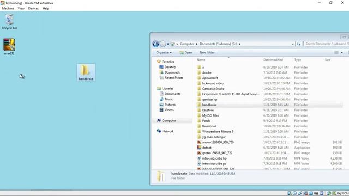The width and height of the screenshot is (349, 196).
Task: Select the Wondershare Filmora 9 folder
Action: click(x=270, y=132)
